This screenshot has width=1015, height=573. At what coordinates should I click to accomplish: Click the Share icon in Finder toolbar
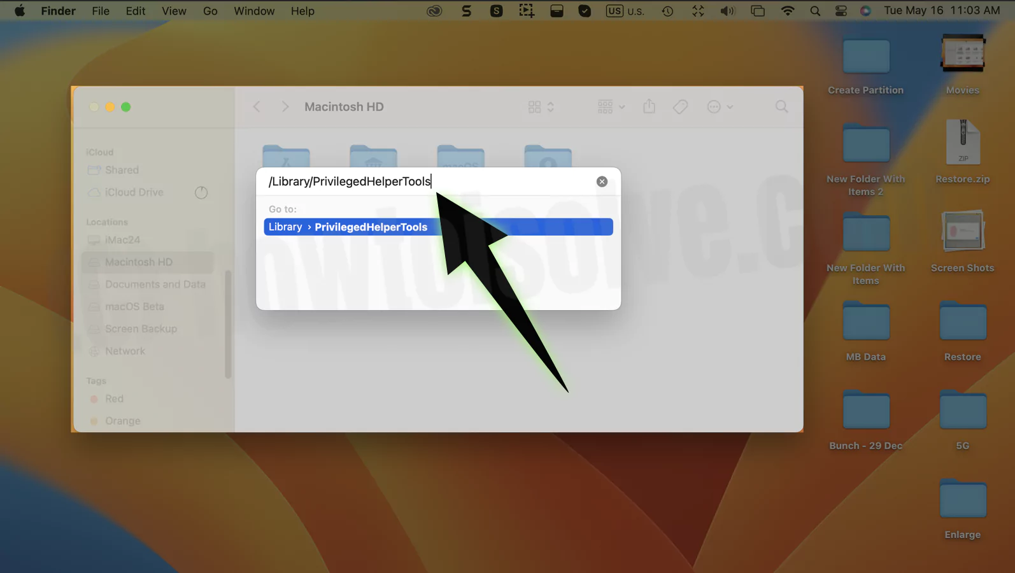coord(649,107)
